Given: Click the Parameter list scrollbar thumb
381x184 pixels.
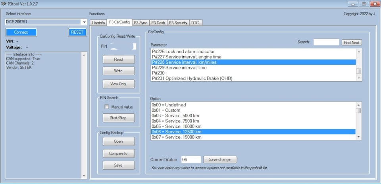Looking at the screenshot, I should 359,71.
